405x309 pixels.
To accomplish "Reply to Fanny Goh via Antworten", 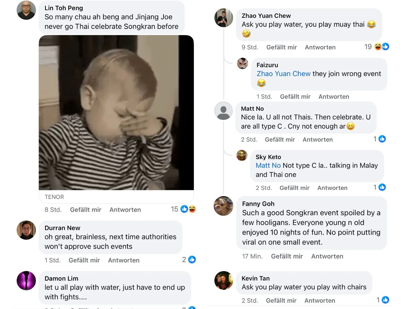I will [327, 256].
